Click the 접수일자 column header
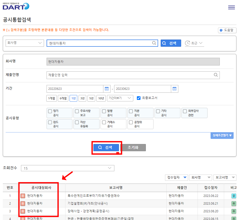The image size is (240, 220). (x=211, y=188)
